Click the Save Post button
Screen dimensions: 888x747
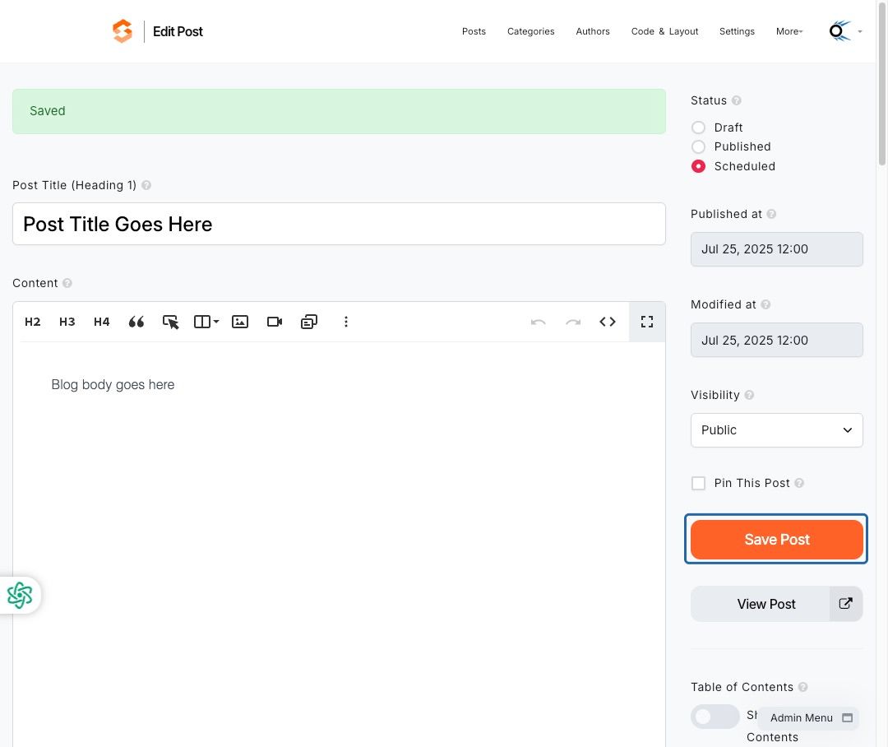(776, 540)
